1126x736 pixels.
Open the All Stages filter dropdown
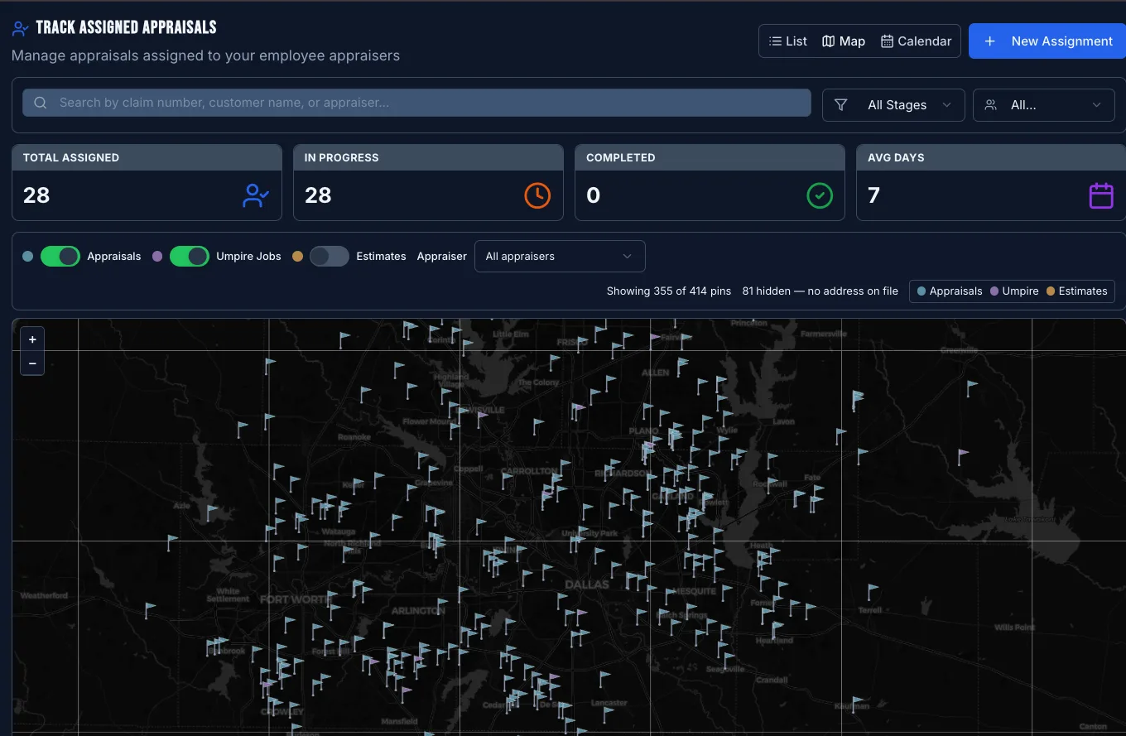(893, 105)
